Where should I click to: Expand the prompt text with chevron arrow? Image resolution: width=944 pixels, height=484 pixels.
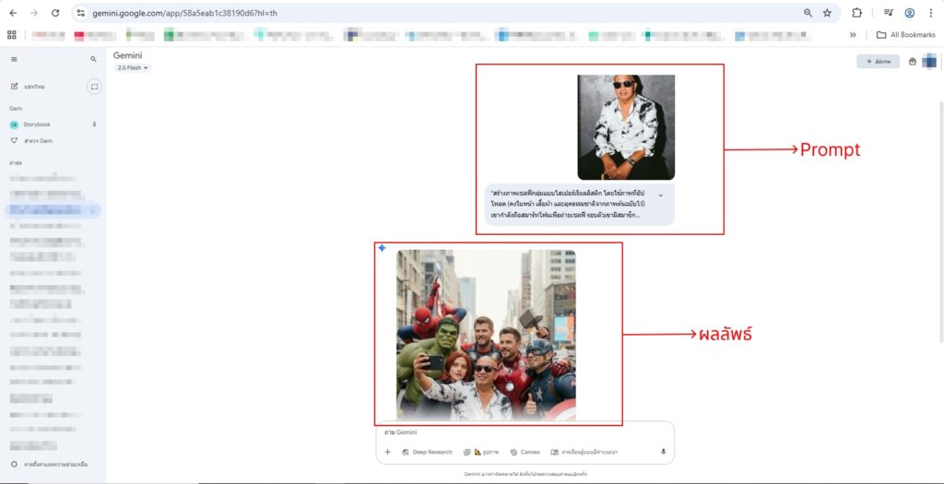[660, 195]
